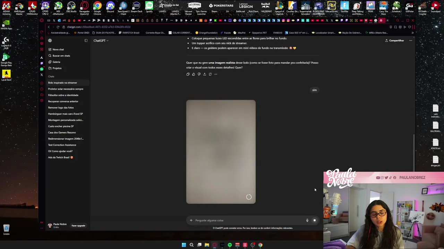Open Twitch in Opera sidebar
Screen dimensions: 444x249
(42, 63)
